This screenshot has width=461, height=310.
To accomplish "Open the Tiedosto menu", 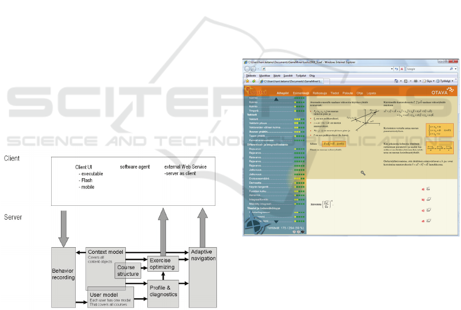I will (x=251, y=75).
